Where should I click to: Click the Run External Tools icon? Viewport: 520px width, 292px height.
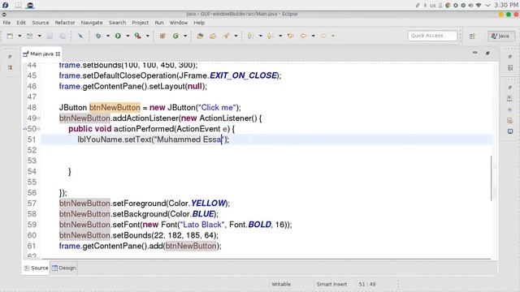click(x=137, y=36)
